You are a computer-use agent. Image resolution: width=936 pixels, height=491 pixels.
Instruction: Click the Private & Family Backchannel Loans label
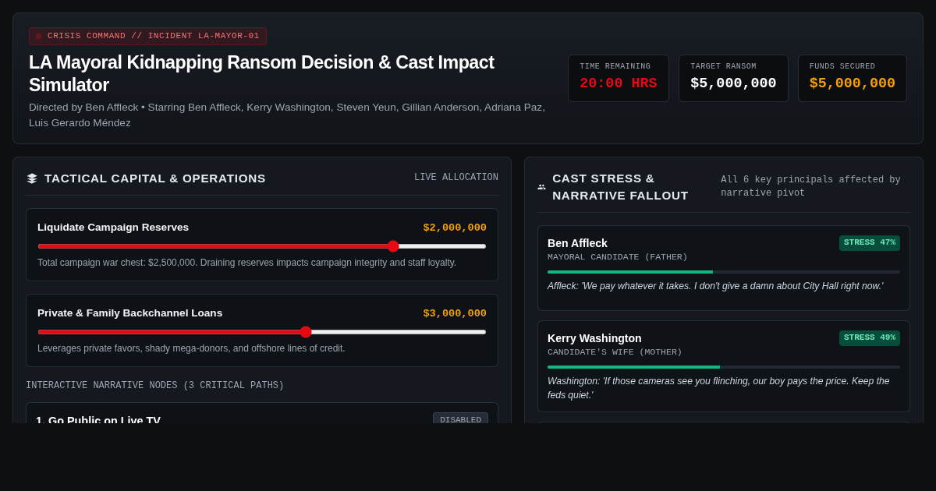129,313
